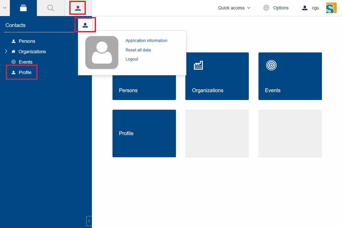
Task: Click the grey avatar placeholder image
Action: click(x=102, y=52)
